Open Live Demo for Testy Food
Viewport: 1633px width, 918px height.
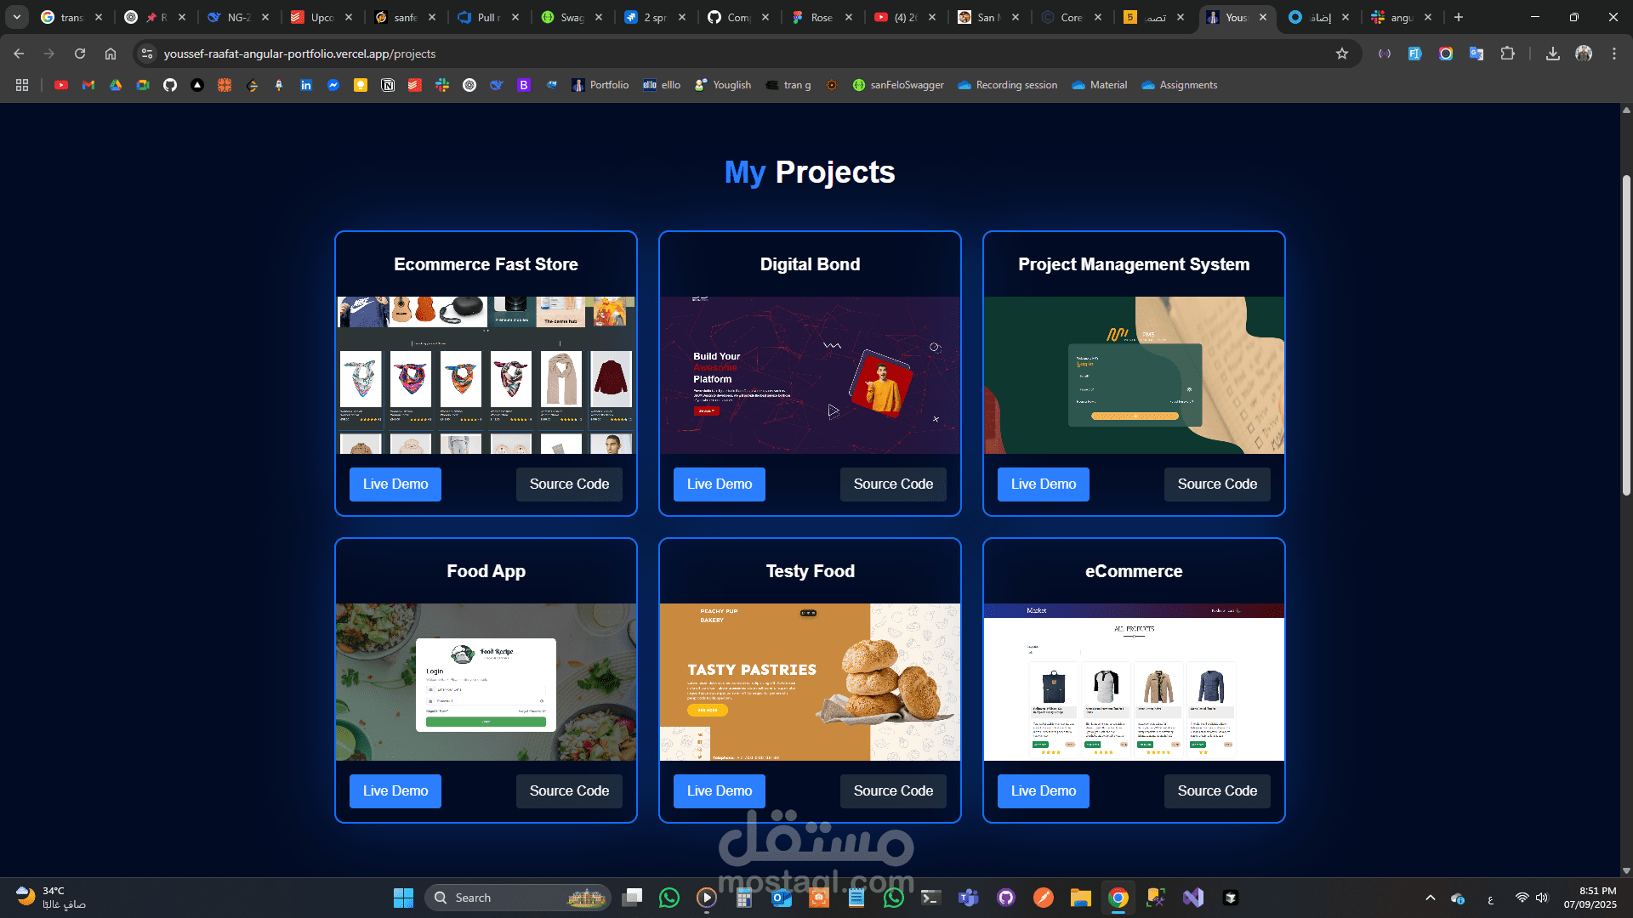click(x=720, y=790)
